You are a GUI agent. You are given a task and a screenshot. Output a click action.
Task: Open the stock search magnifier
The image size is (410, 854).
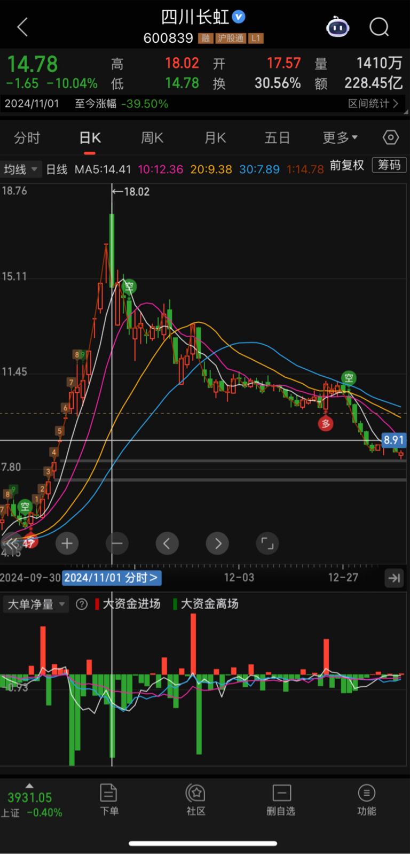[379, 27]
